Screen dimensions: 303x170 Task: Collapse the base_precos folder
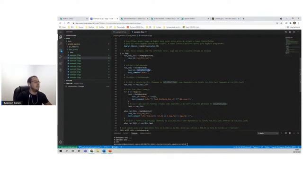(x=88, y=50)
